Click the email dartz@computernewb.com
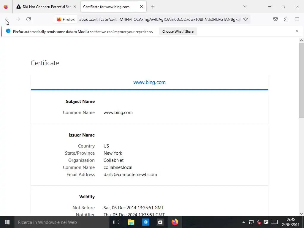304x228 pixels. pyautogui.click(x=130, y=175)
